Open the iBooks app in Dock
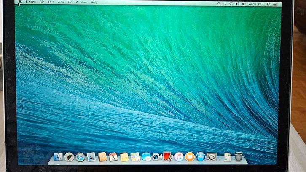The width and height of the screenshot is (306, 172). [190, 157]
